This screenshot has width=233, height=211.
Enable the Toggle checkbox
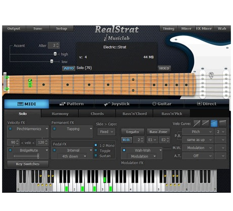pyautogui.click(x=96, y=150)
